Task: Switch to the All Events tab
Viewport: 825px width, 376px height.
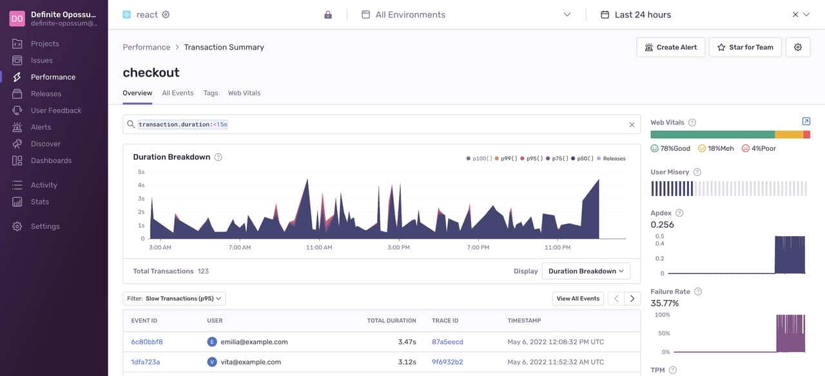Action: [178, 93]
